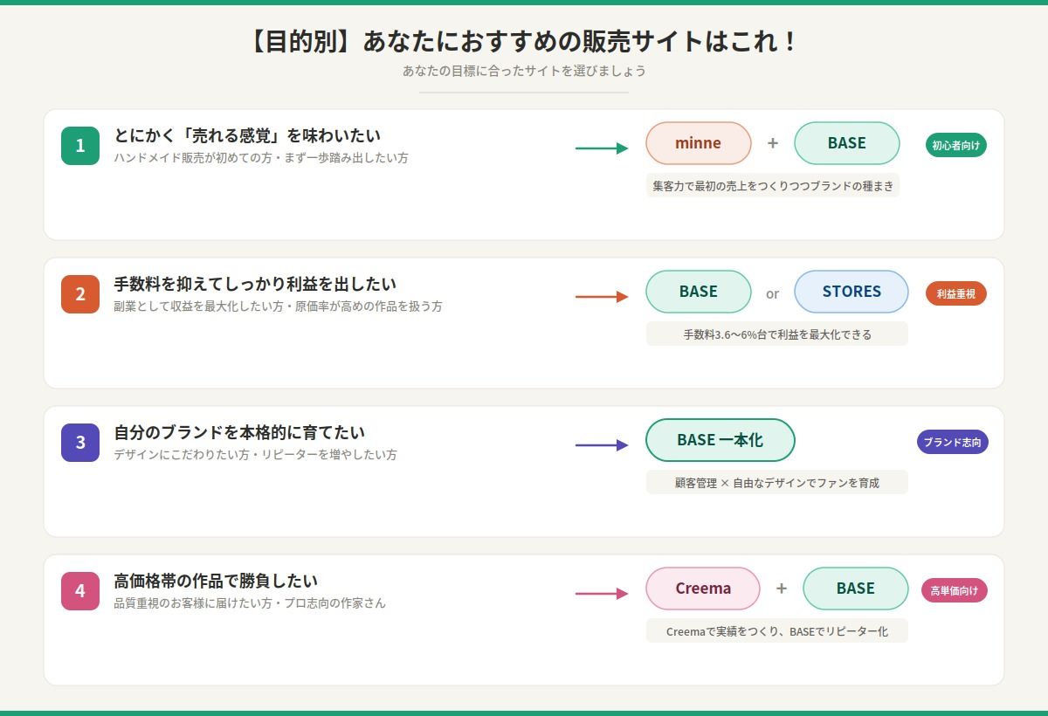Select the minne pill button
1048x716 pixels.
699,142
